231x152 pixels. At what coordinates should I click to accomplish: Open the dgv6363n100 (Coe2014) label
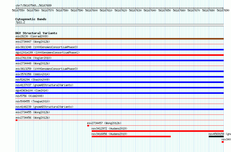(32, 90)
